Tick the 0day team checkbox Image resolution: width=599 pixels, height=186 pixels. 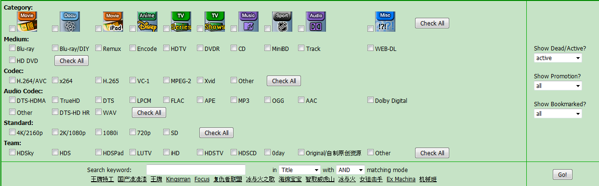[x=267, y=152]
